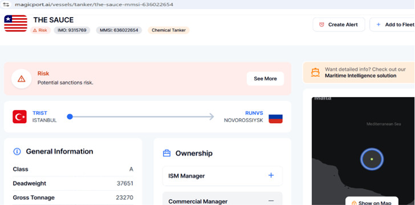Click Class value A
This screenshot has width=415, height=205.
131,169
